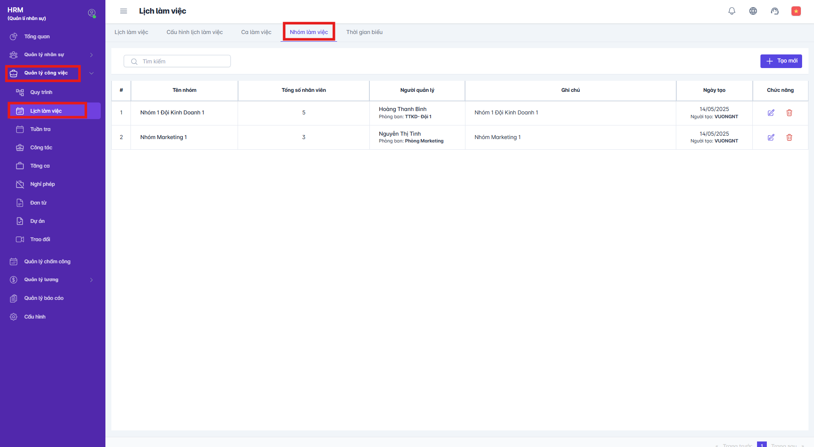Click the user profile icon in sidebar
The width and height of the screenshot is (814, 447).
point(91,13)
